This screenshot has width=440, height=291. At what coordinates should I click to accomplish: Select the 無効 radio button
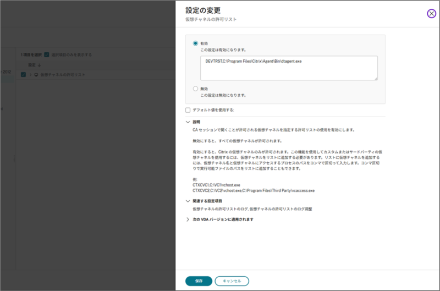(195, 89)
